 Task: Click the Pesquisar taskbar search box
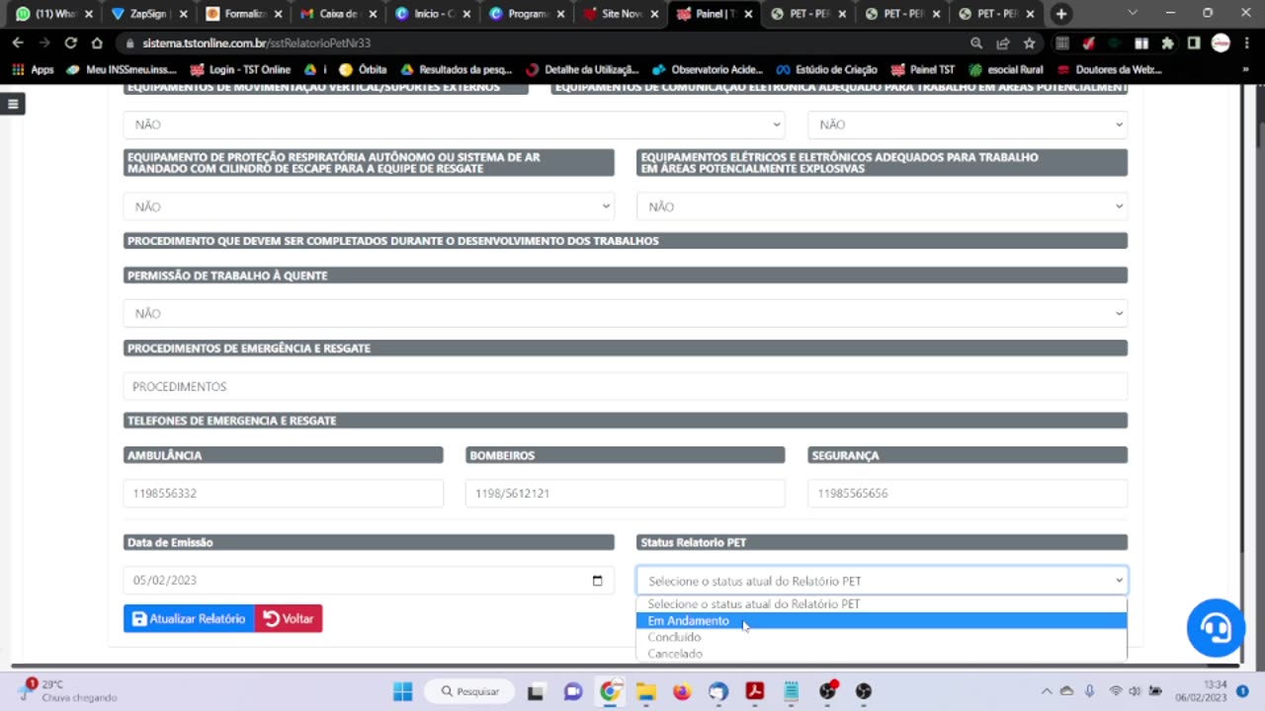tap(470, 691)
